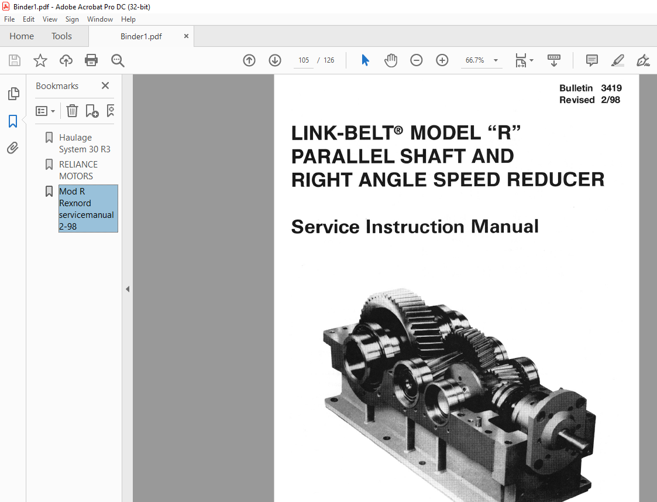This screenshot has height=502, width=657.
Task: Choose the Selection arrow tool
Action: click(366, 60)
